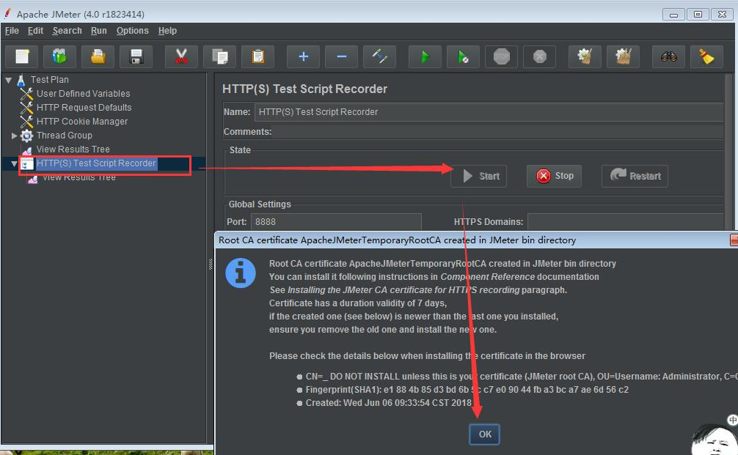The height and width of the screenshot is (455, 738).
Task: Open the Options menu
Action: (x=132, y=31)
